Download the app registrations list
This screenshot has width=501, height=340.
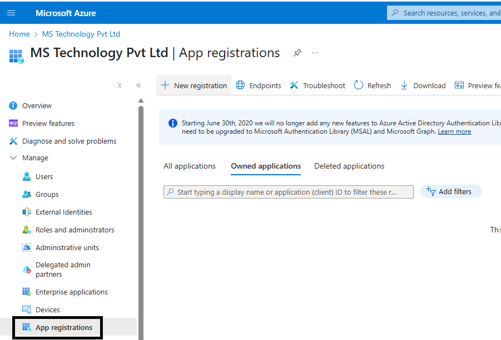(x=423, y=85)
